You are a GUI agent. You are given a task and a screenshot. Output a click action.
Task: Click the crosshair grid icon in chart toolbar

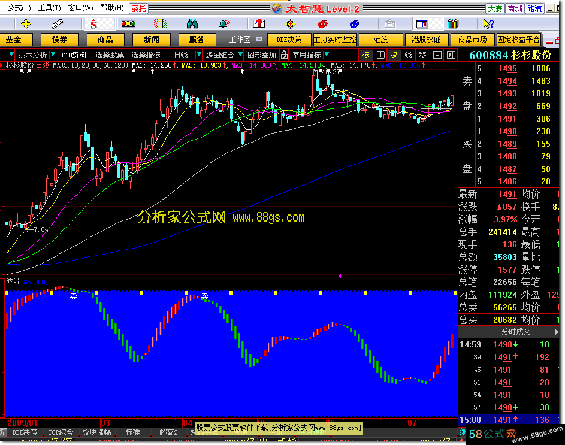click(x=380, y=55)
